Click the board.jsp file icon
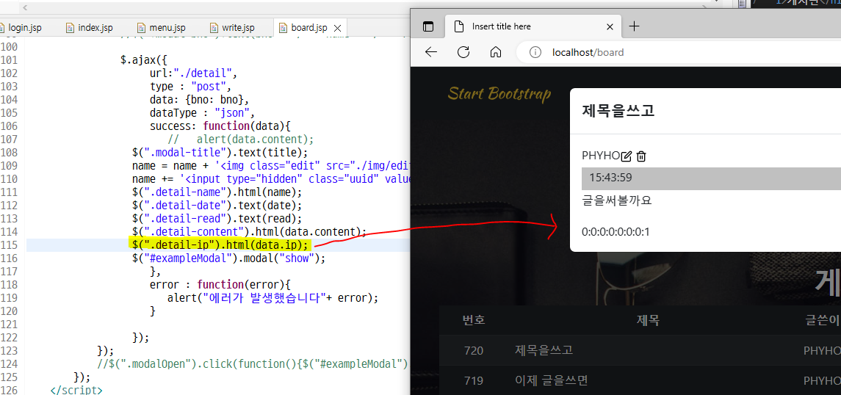The width and height of the screenshot is (841, 395). 283,28
